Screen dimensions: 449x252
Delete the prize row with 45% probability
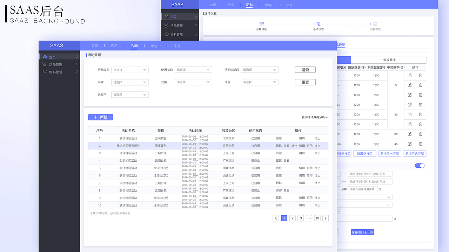[421, 144]
